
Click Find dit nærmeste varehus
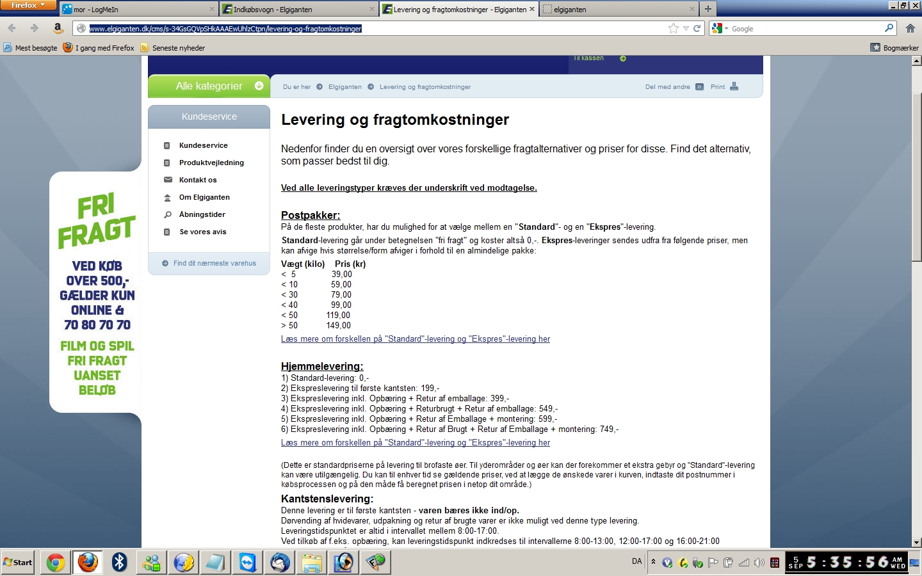(x=214, y=263)
